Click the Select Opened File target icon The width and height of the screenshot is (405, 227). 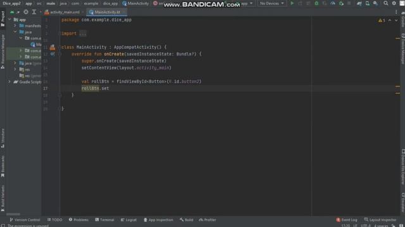[x=26, y=12]
